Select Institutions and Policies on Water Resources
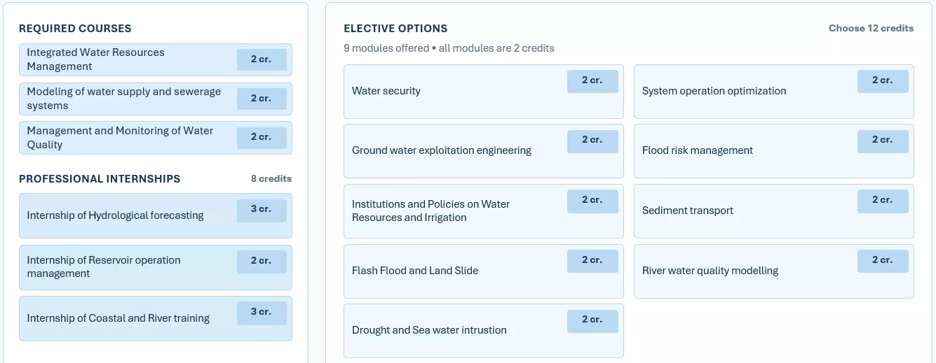Screen dimensions: 936x363 tap(483, 211)
